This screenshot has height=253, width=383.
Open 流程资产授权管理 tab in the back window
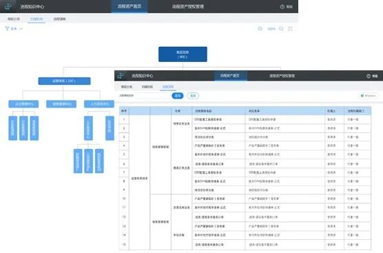point(188,7)
